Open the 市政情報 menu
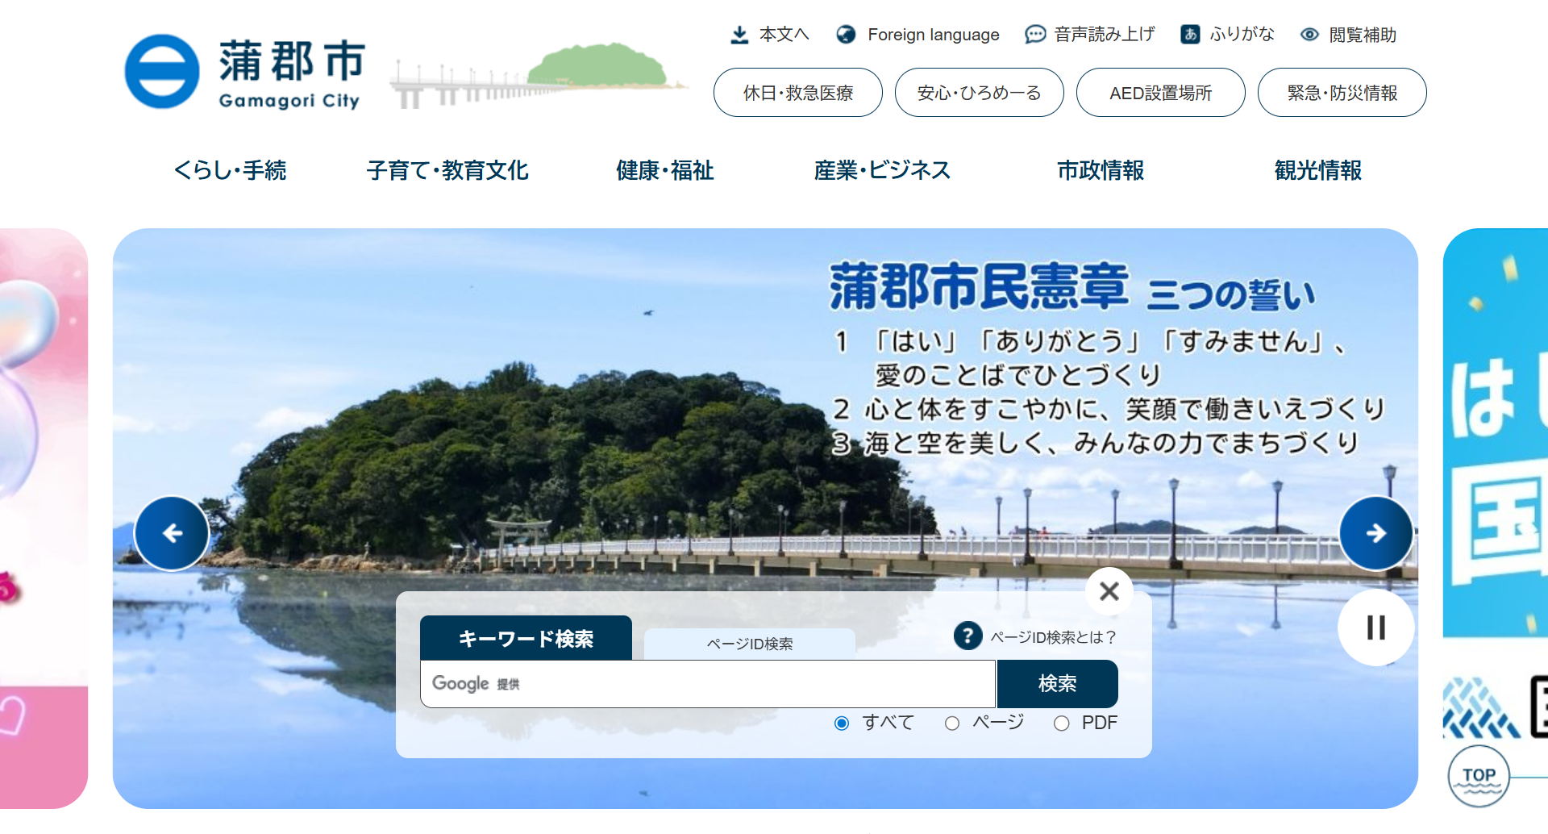The height and width of the screenshot is (834, 1548). (1101, 170)
